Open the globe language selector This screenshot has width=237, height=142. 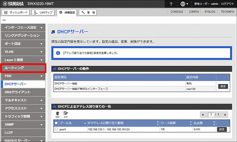[184, 4]
